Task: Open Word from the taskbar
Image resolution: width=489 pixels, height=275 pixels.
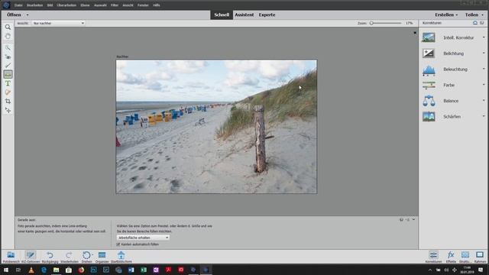Action: [x=131, y=270]
